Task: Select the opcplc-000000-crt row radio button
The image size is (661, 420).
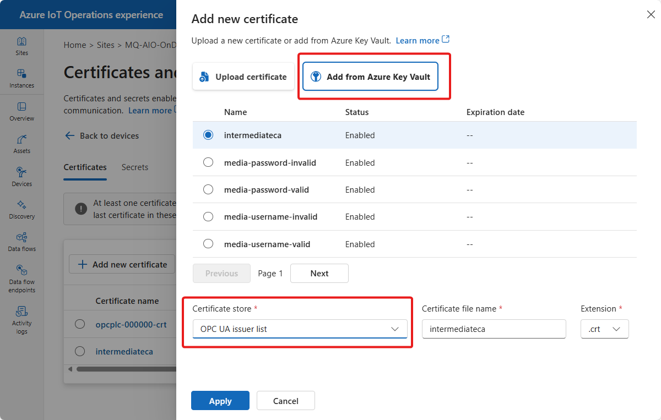Action: pyautogui.click(x=80, y=324)
